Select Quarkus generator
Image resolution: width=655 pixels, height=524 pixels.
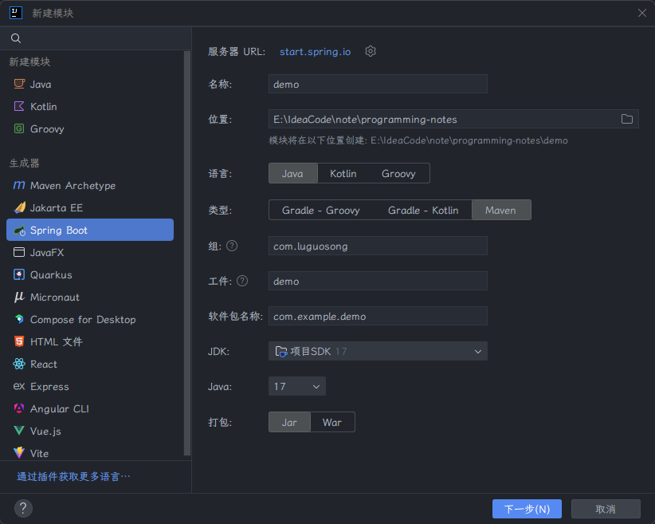(90, 274)
